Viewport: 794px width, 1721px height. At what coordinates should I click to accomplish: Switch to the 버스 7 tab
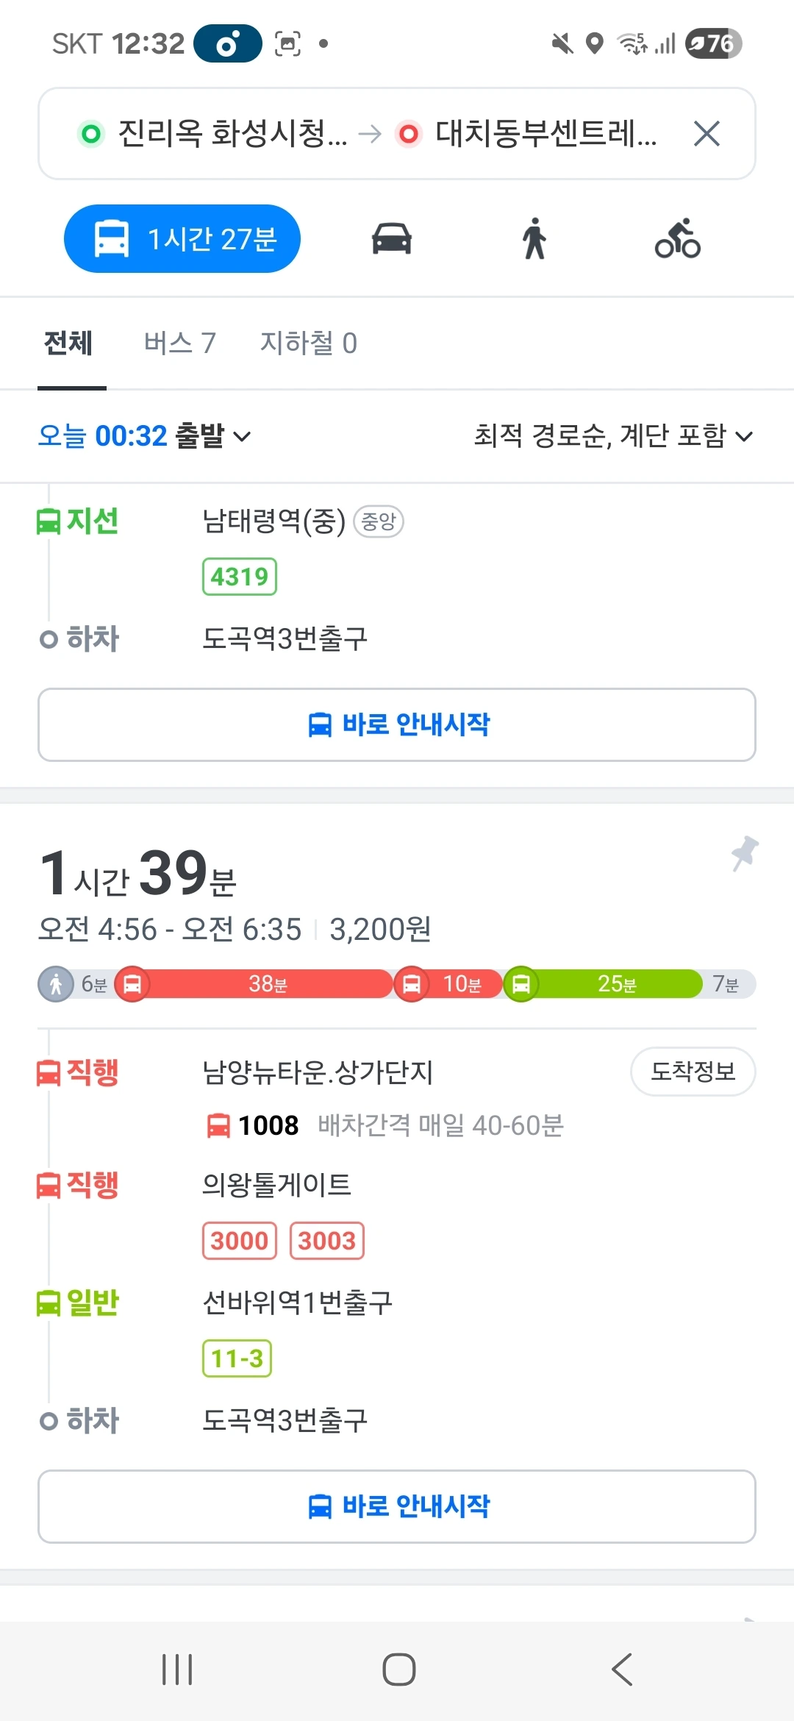click(x=180, y=343)
